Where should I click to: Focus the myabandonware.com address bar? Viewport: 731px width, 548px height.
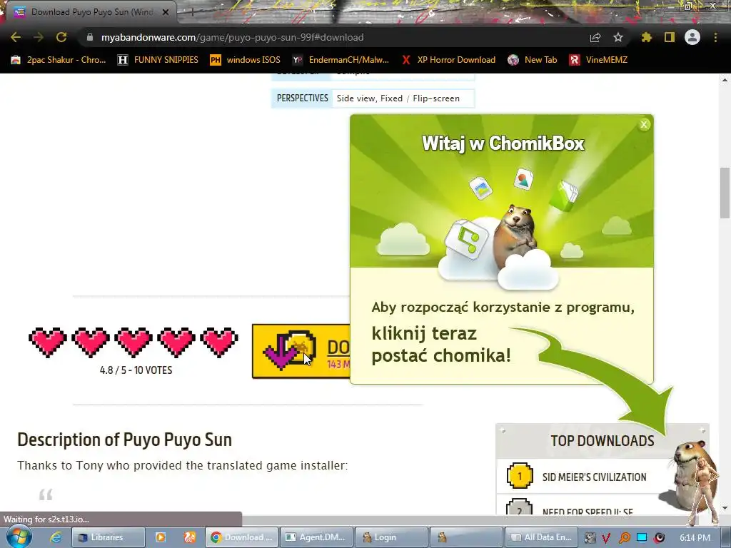(336, 37)
